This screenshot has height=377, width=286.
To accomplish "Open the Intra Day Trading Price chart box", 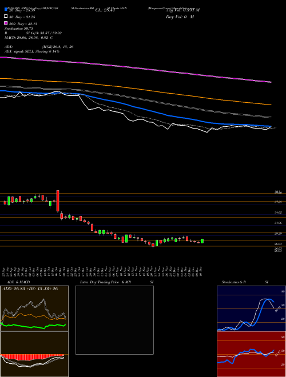I will pyautogui.click(x=114, y=320).
